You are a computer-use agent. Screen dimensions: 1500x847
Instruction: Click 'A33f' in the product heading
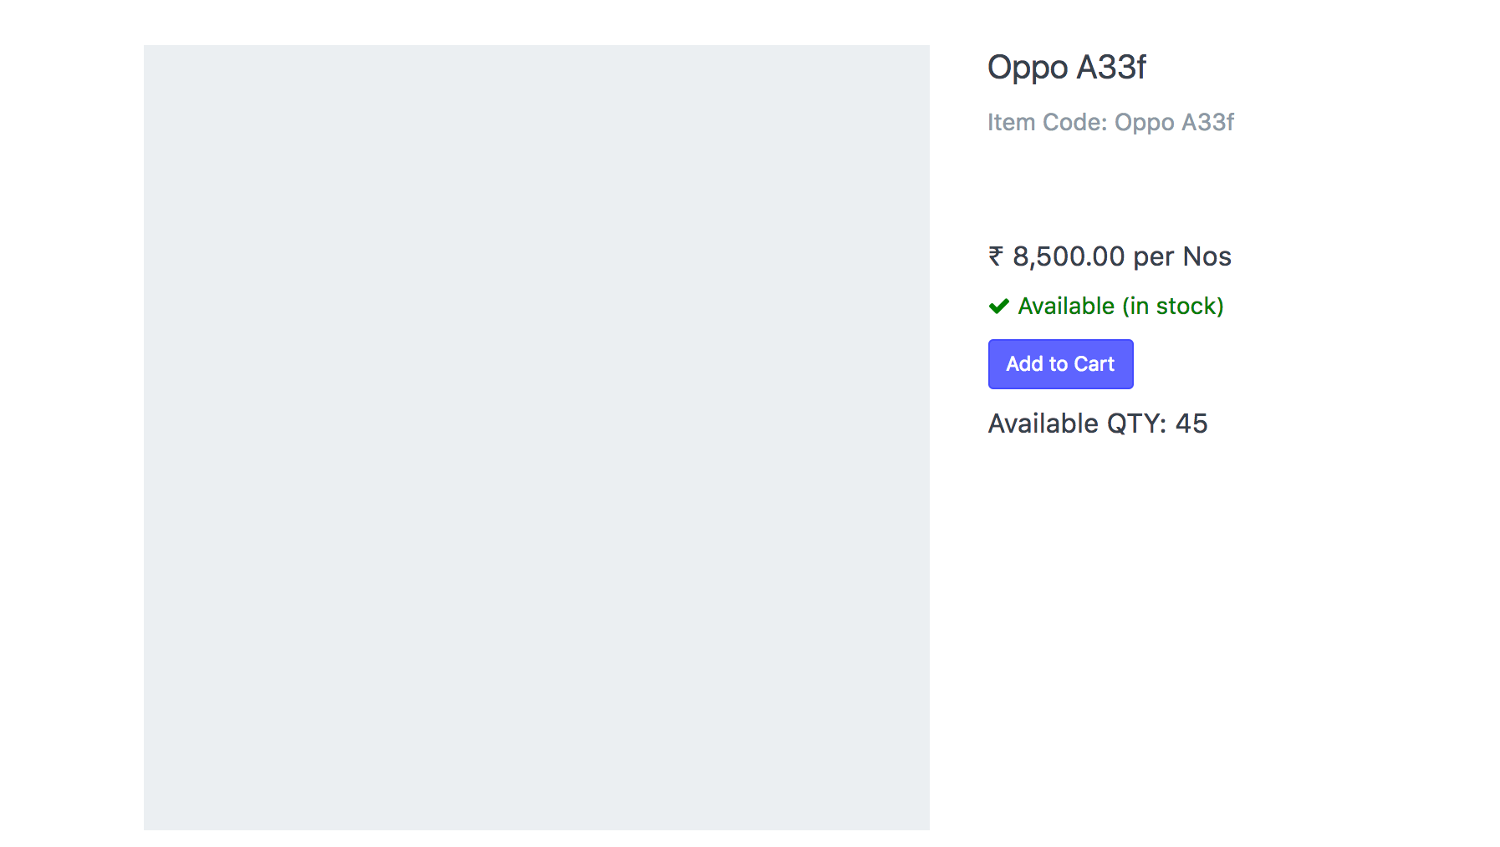pos(1111,67)
